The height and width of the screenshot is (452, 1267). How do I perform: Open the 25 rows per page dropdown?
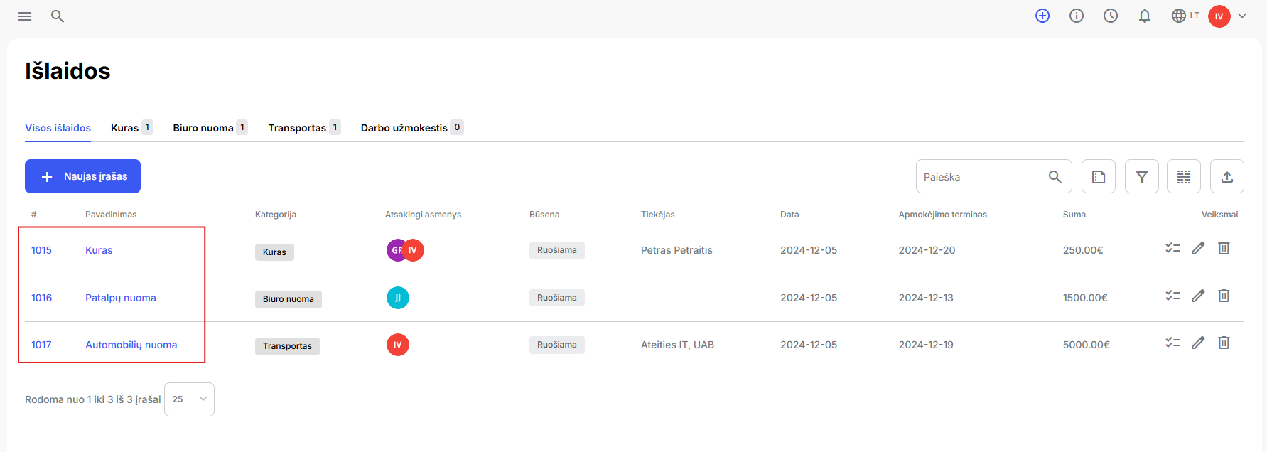(189, 399)
